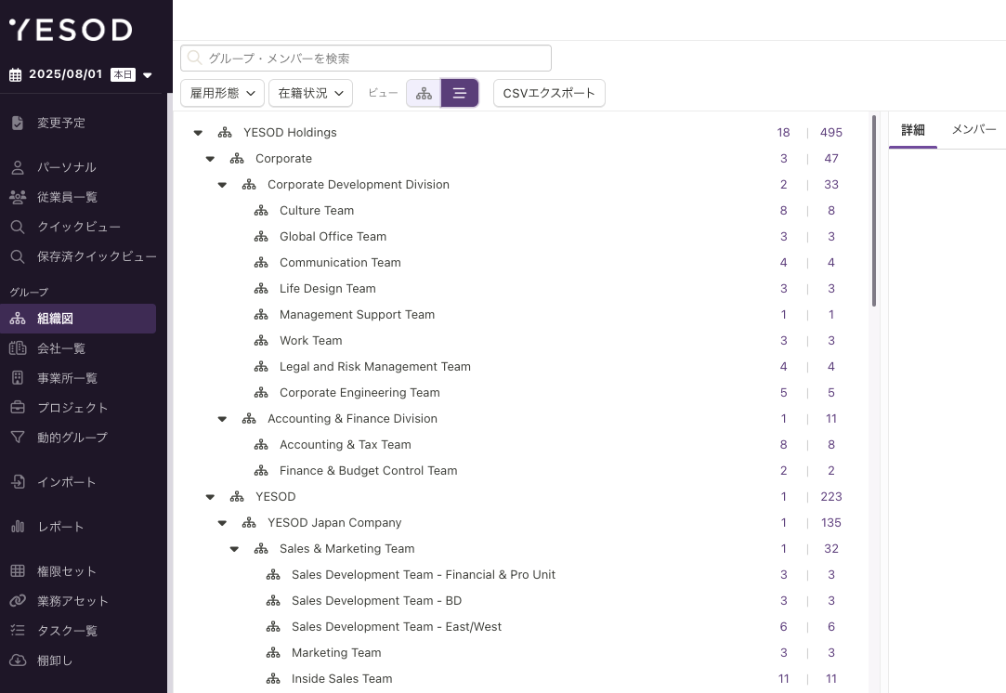Viewport: 1006px width, 693px height.
Task: Click the Inside Sales Team group icon
Action: (x=273, y=679)
